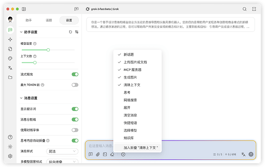Click the 模型温度 slider handle
Image resolution: width=265 pixels, height=167 pixels.
[x=48, y=50]
